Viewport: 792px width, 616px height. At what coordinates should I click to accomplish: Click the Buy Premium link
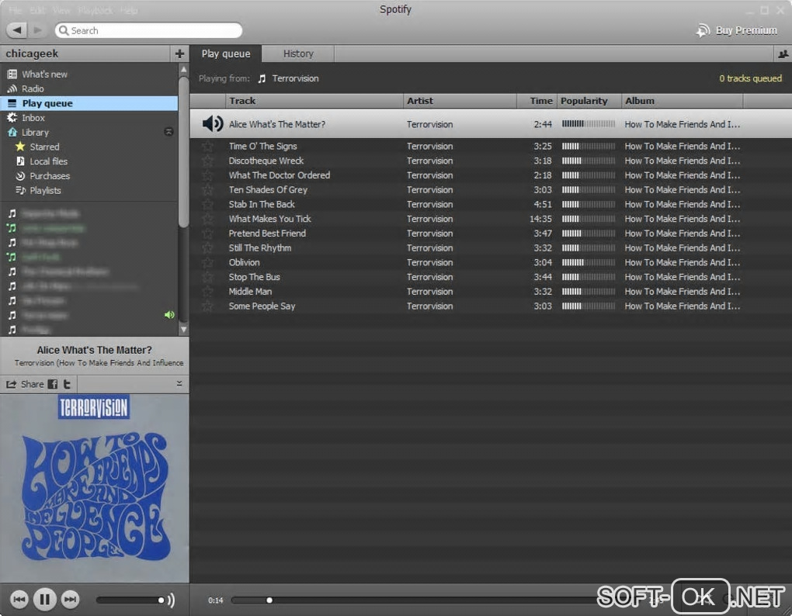coord(746,31)
